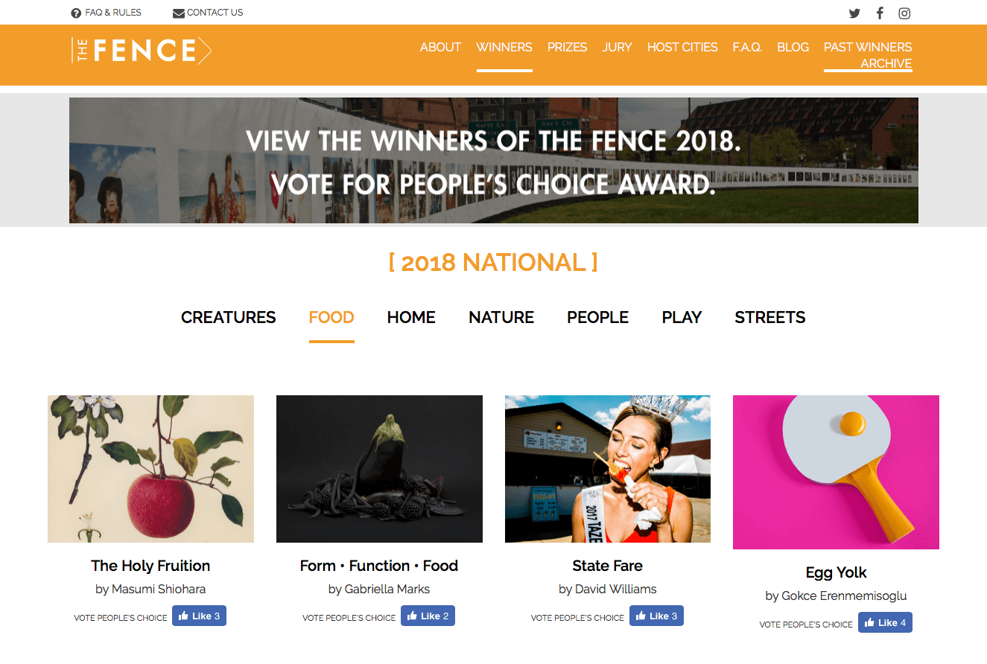The image size is (987, 664).
Task: Open the Instagram icon link
Action: 904,13
